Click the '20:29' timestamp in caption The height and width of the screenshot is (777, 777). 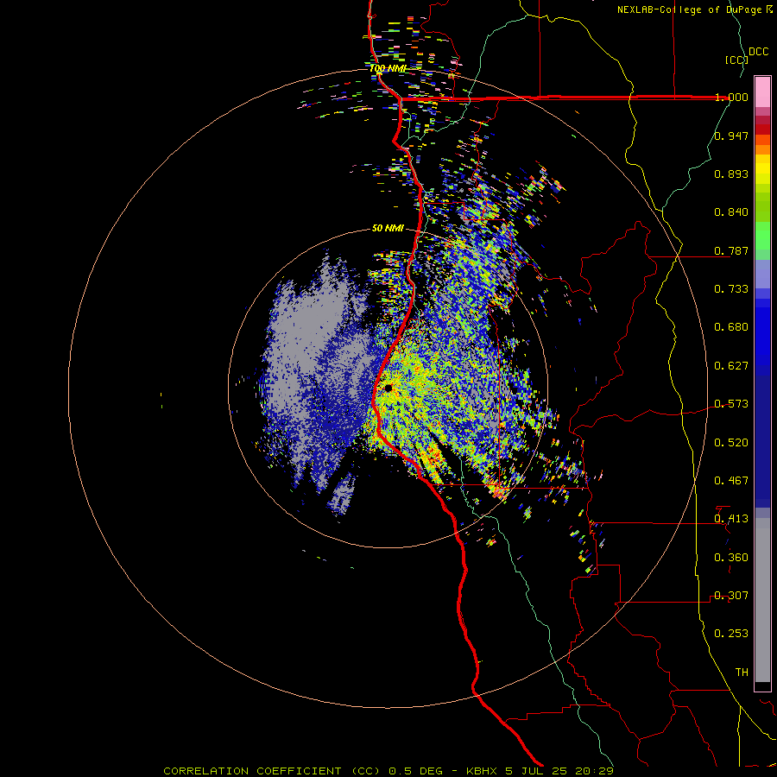pyautogui.click(x=595, y=771)
